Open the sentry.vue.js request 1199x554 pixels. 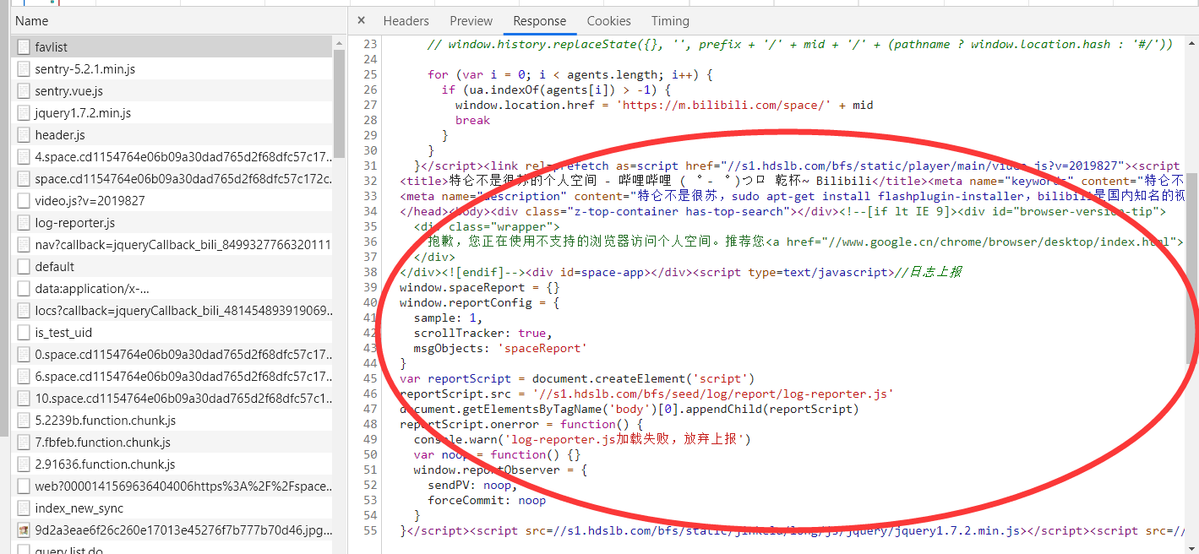68,91
